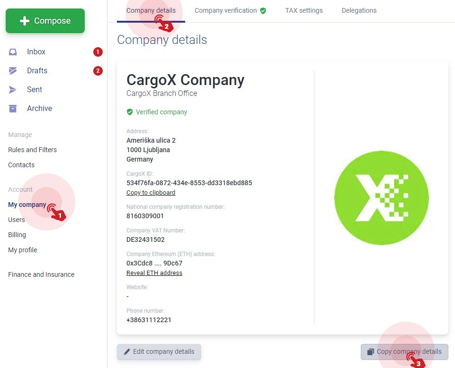The width and height of the screenshot is (455, 368).
Task: Click the ETH address 0x3Cdc8 .... 9Dc67
Action: (154, 263)
